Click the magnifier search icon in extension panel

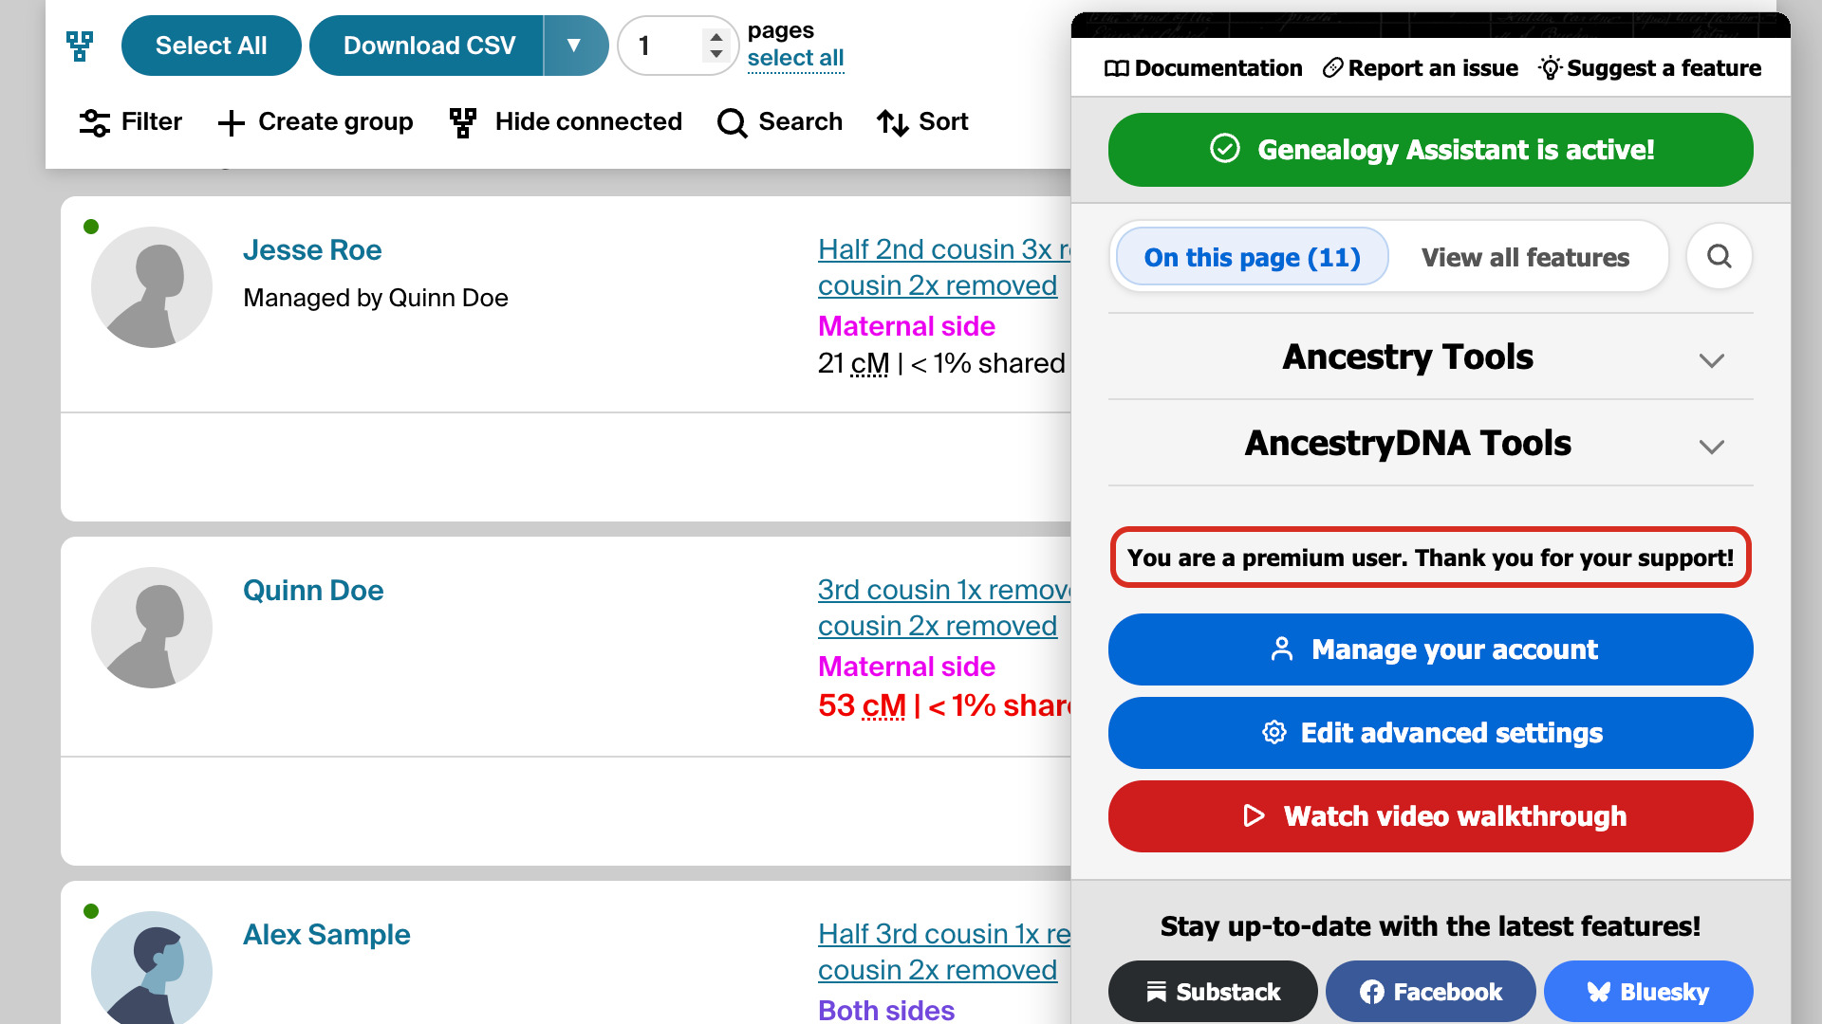pyautogui.click(x=1720, y=257)
